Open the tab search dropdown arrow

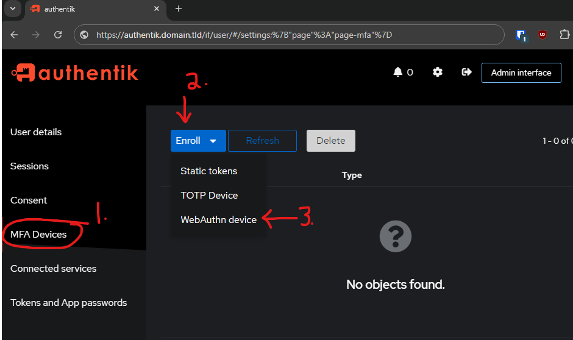coord(12,9)
